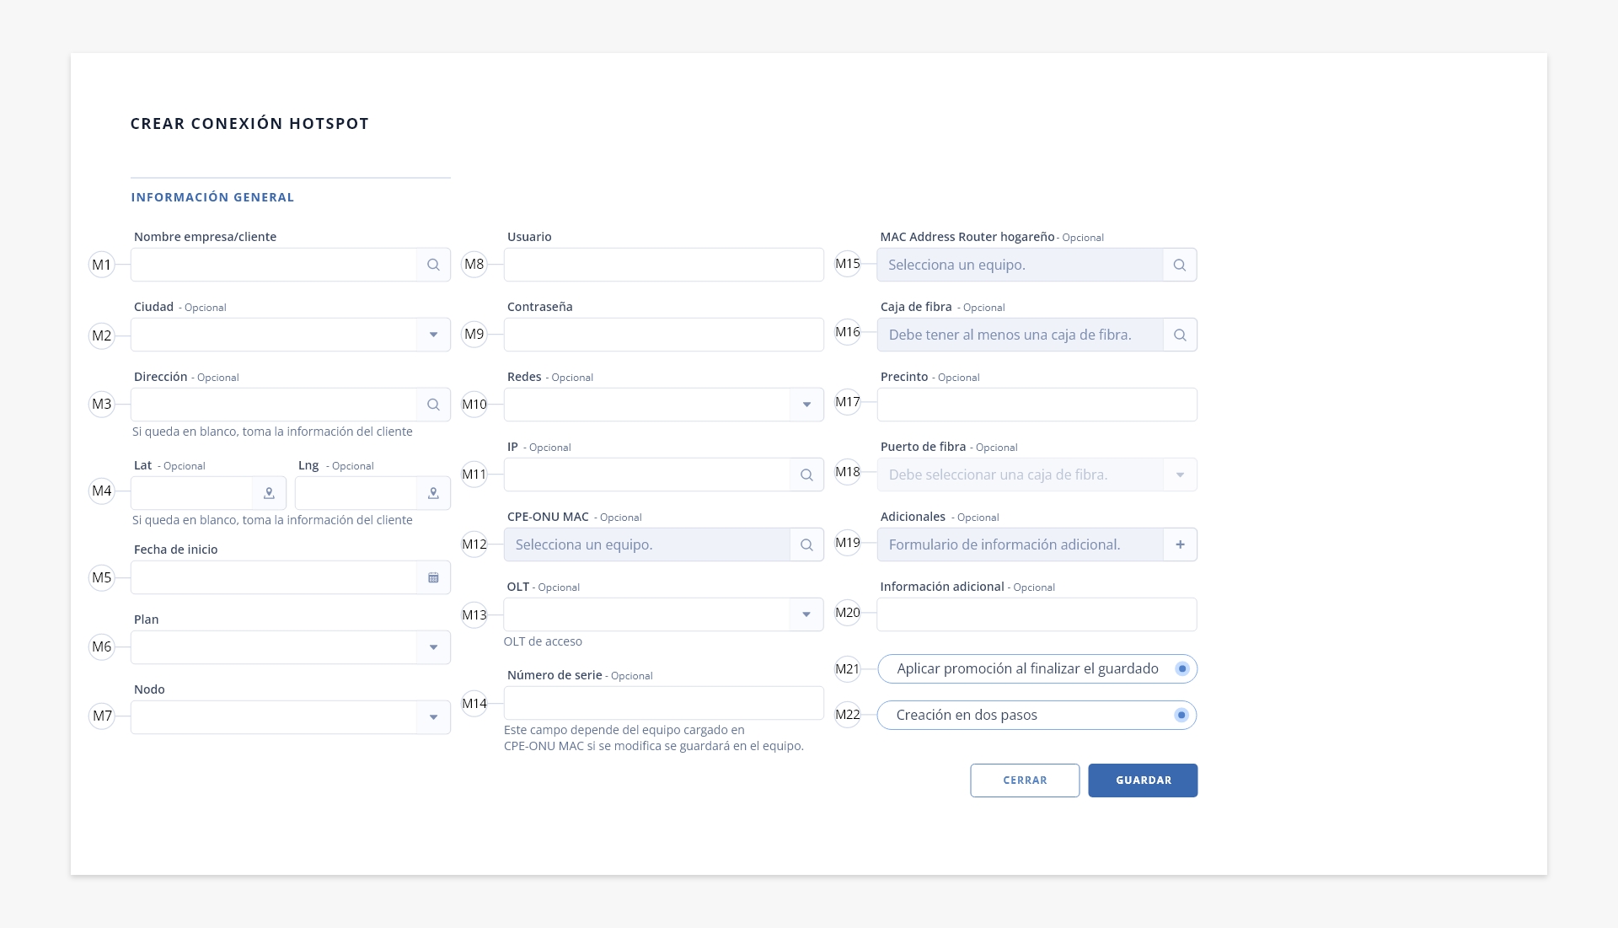Focus the Usuario input field

(x=664, y=265)
